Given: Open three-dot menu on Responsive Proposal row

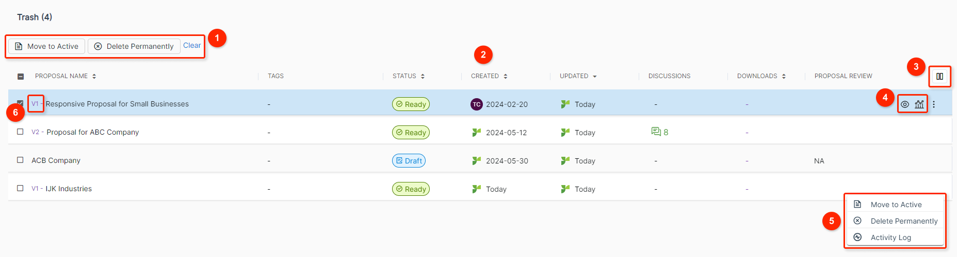Looking at the screenshot, I should [x=934, y=104].
